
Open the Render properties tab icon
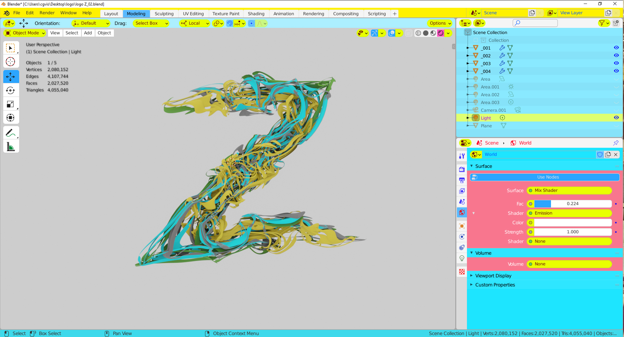pos(462,169)
